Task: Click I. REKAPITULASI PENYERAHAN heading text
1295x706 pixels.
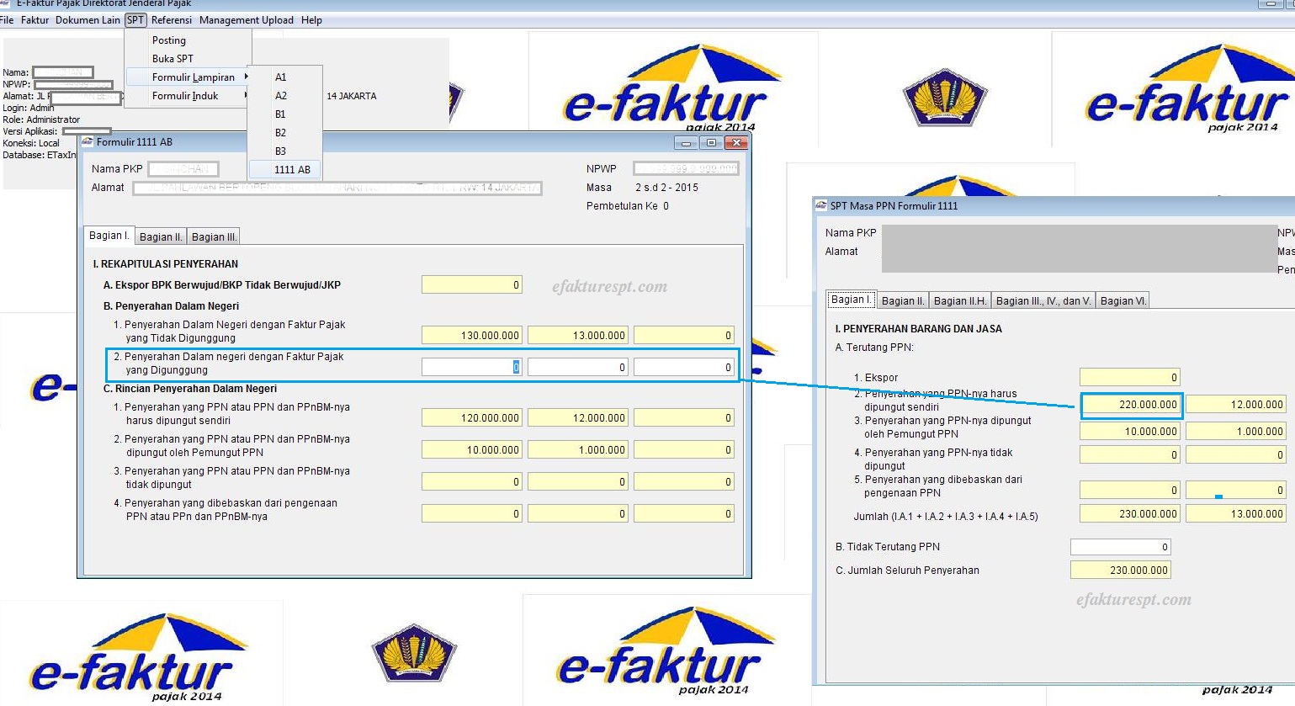Action: (x=166, y=264)
